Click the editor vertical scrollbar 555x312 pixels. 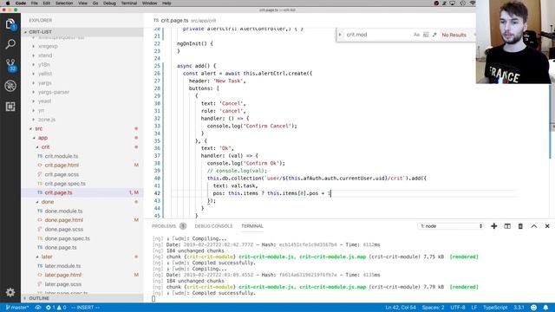click(x=552, y=121)
